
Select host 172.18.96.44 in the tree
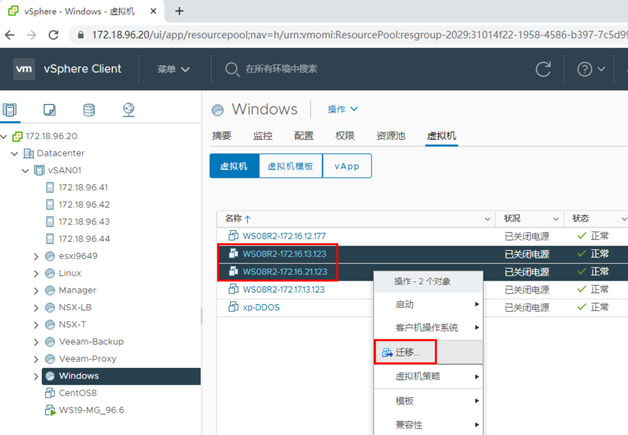pyautogui.click(x=84, y=239)
